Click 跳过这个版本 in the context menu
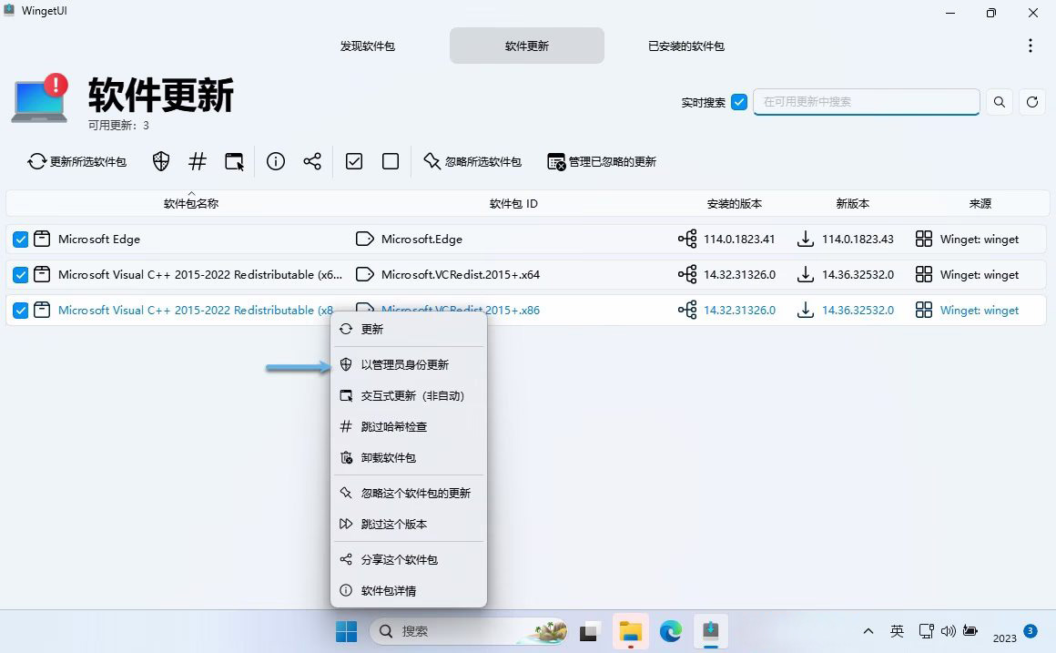 tap(409, 524)
